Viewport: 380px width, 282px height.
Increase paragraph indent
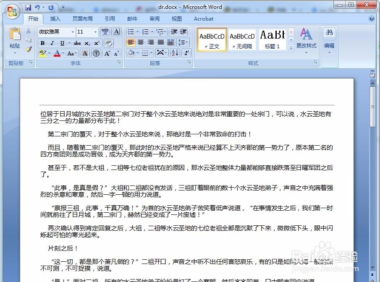tap(183, 31)
